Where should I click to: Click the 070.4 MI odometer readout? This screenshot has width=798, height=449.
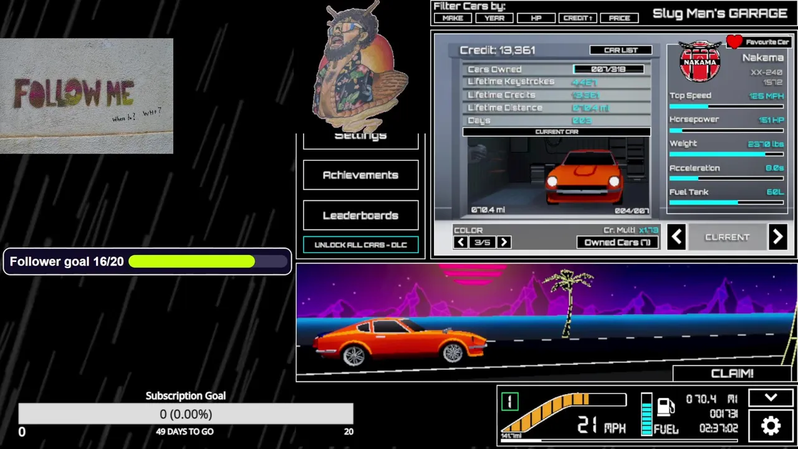711,399
